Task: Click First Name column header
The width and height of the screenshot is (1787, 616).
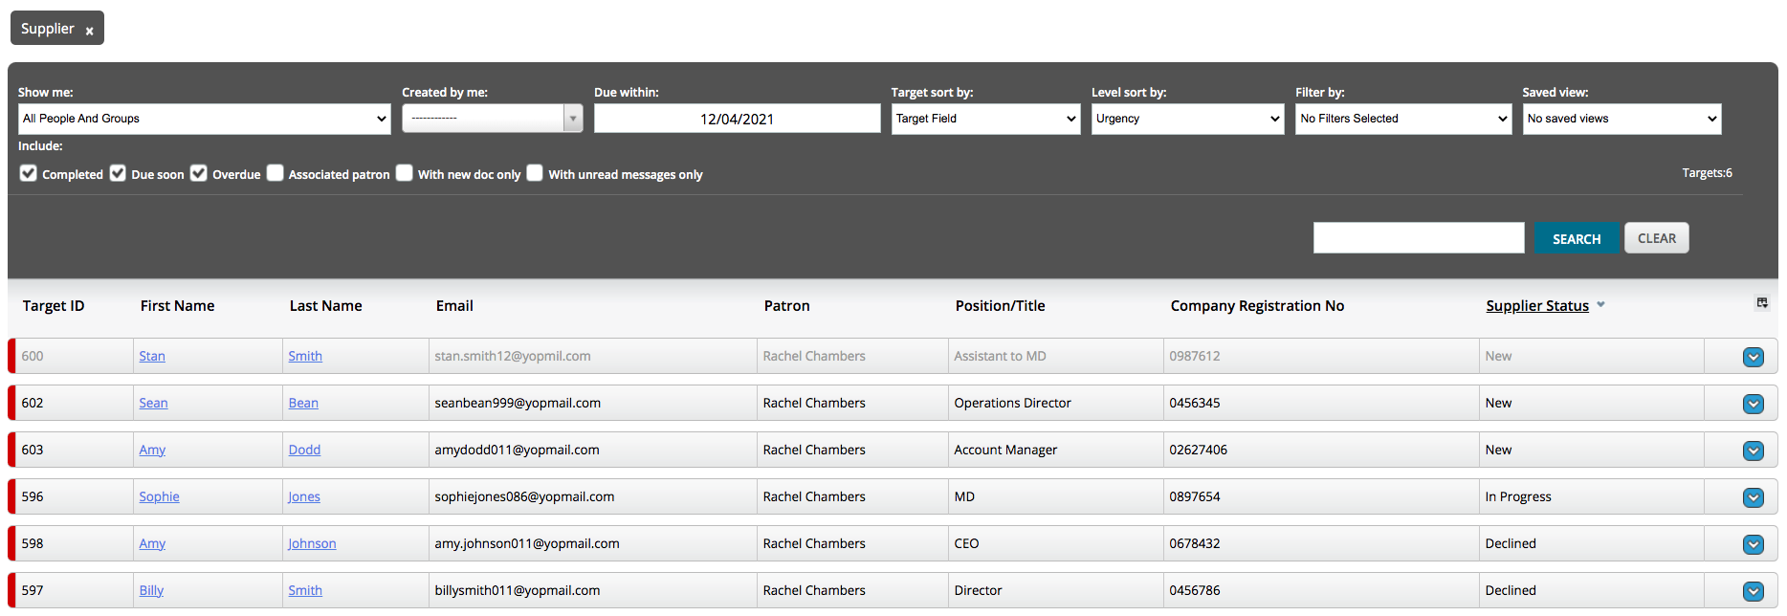Action: [177, 306]
